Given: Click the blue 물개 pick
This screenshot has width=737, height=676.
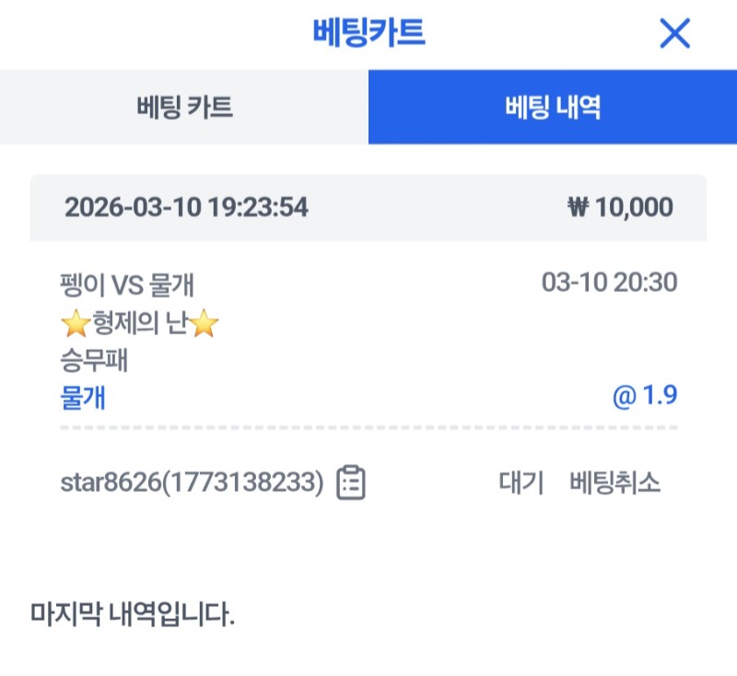Looking at the screenshot, I should point(82,397).
